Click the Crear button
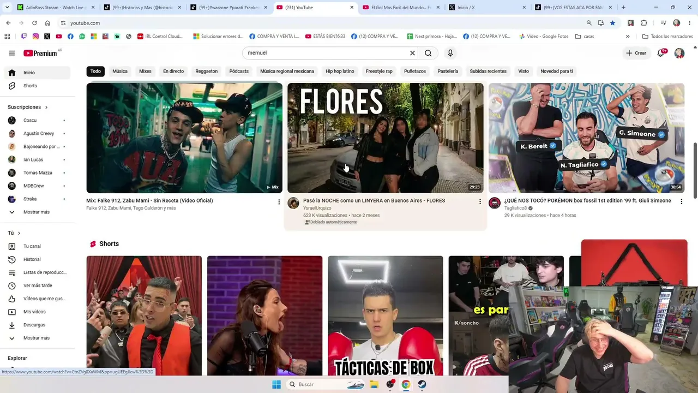The width and height of the screenshot is (698, 393). [x=636, y=53]
